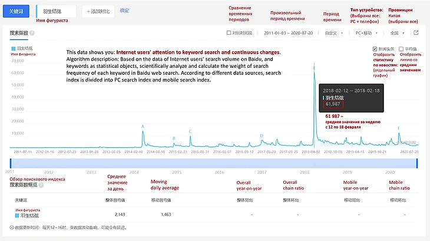The image size is (430, 241).
Task: Click the 确定 confirm link
Action: pos(124,11)
